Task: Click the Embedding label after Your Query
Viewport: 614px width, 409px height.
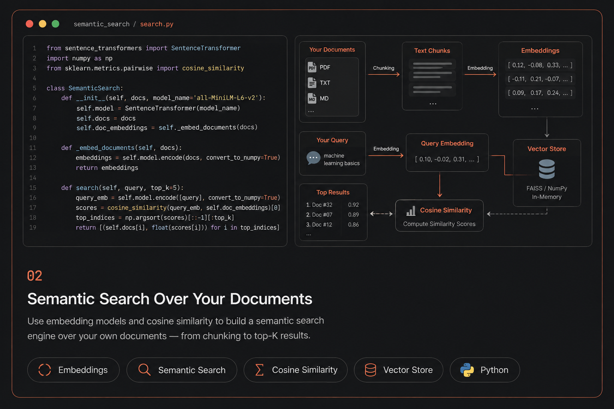Action: point(386,149)
